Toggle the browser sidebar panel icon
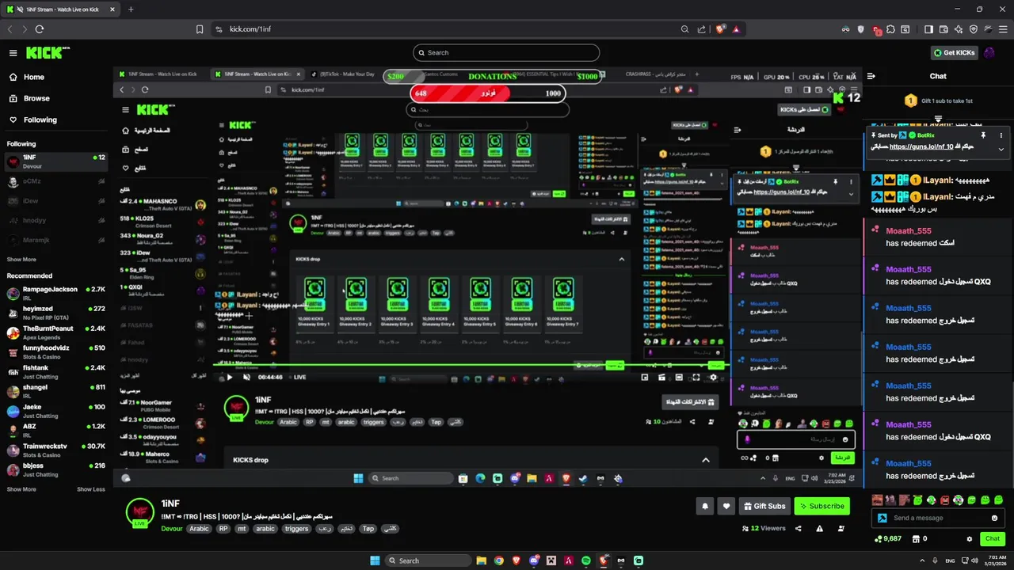Screen dimensions: 1014x570 pyautogui.click(x=928, y=29)
